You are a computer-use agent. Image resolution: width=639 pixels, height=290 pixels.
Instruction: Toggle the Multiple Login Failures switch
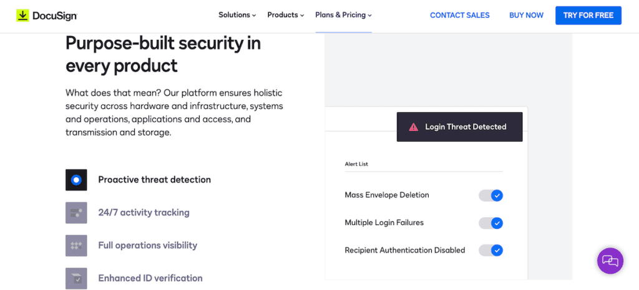(490, 223)
